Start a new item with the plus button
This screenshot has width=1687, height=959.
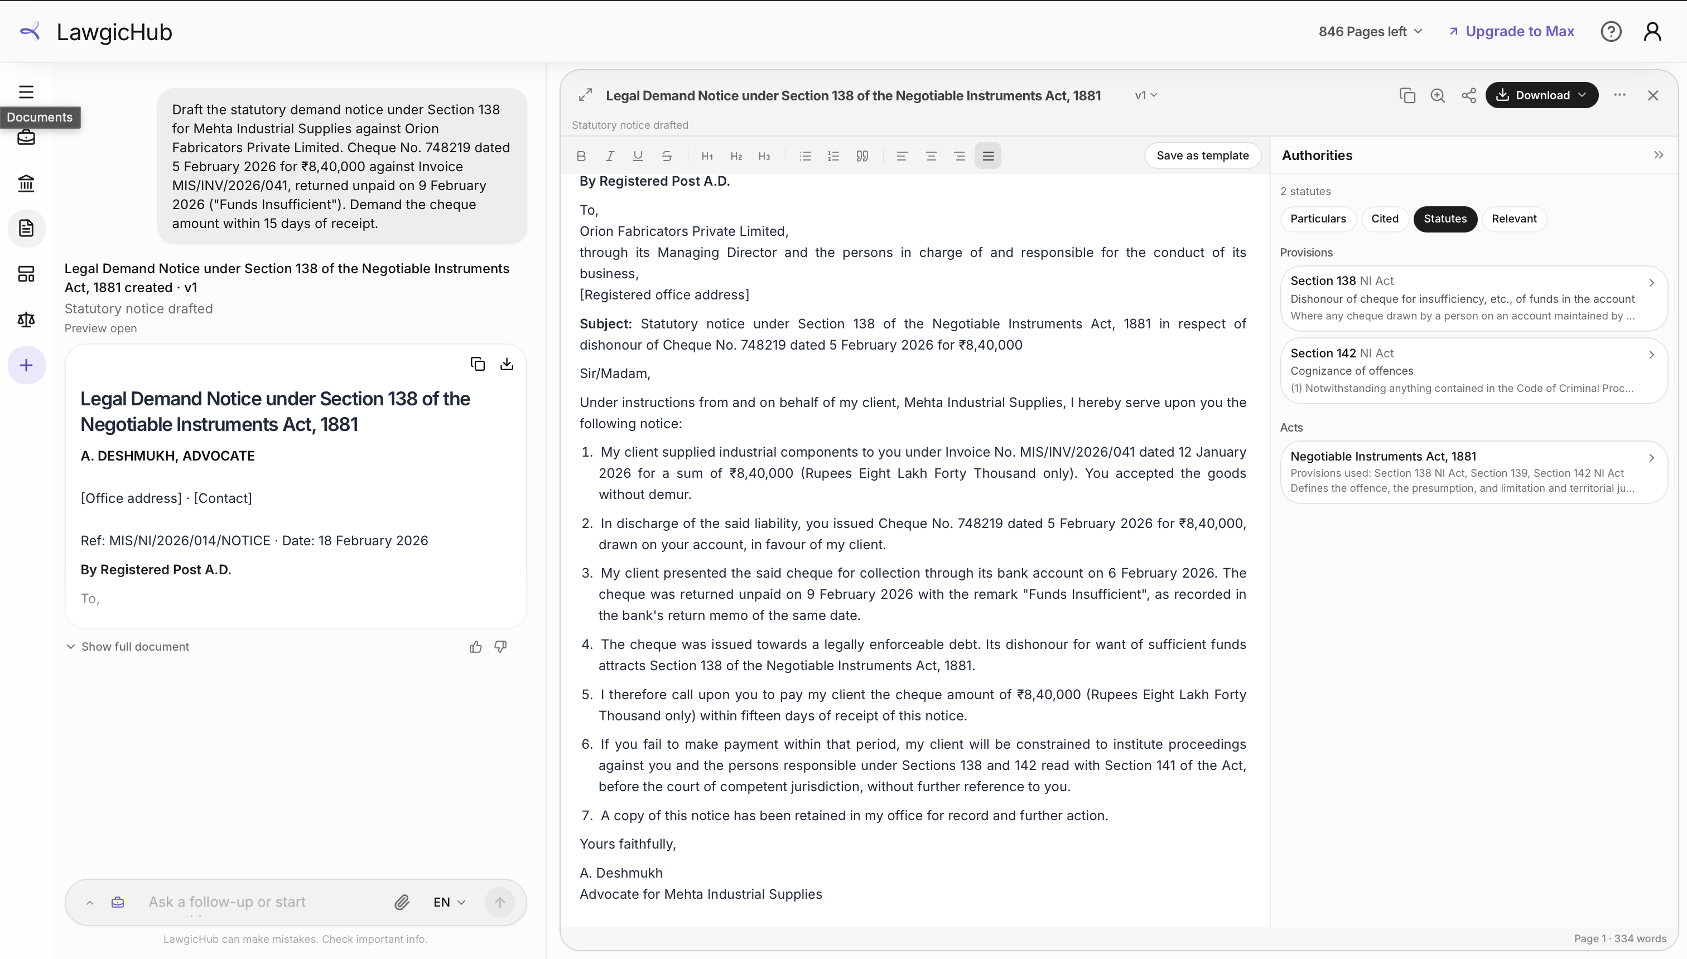tap(26, 366)
